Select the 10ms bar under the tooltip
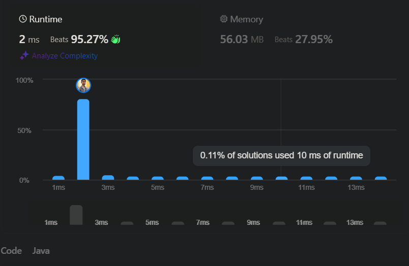Screen dimensions: 409x266 282,178
